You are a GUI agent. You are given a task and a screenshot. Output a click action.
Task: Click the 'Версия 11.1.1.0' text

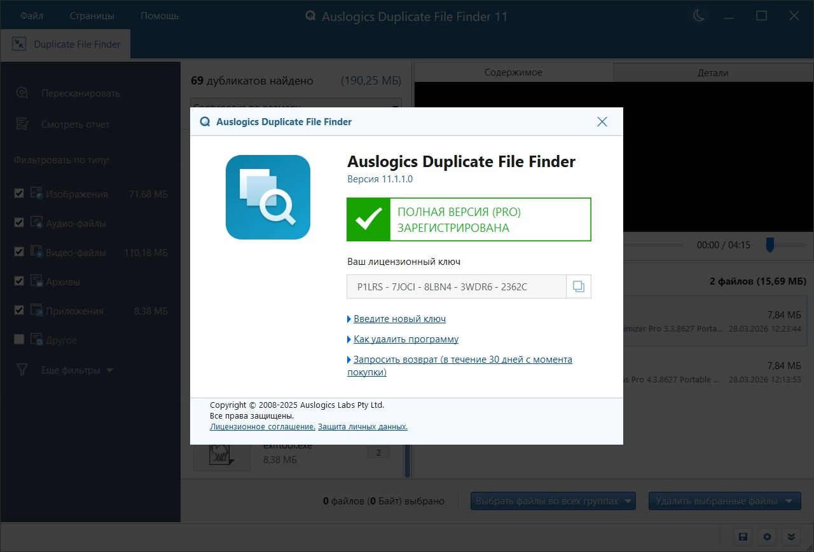tap(380, 179)
